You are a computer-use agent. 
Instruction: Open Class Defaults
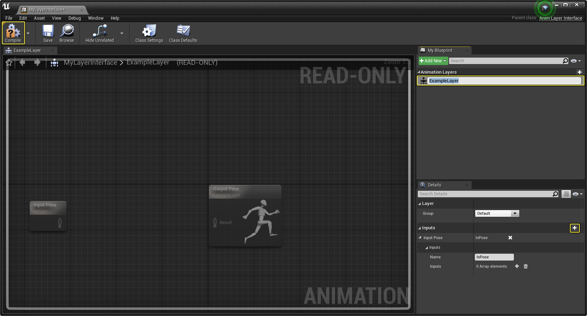coord(183,33)
